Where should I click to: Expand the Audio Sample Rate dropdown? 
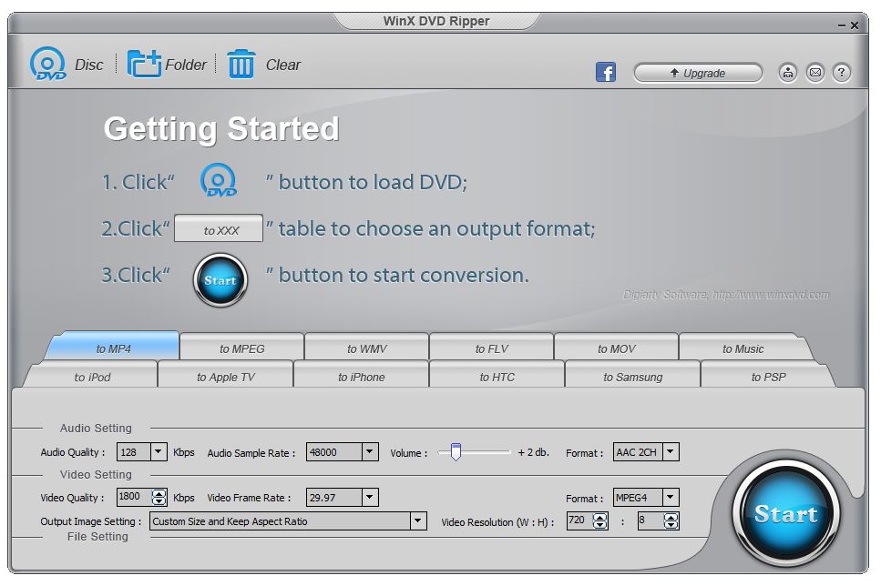click(x=371, y=451)
